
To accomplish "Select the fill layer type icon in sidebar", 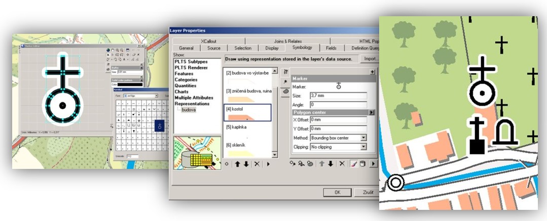I will click(286, 91).
